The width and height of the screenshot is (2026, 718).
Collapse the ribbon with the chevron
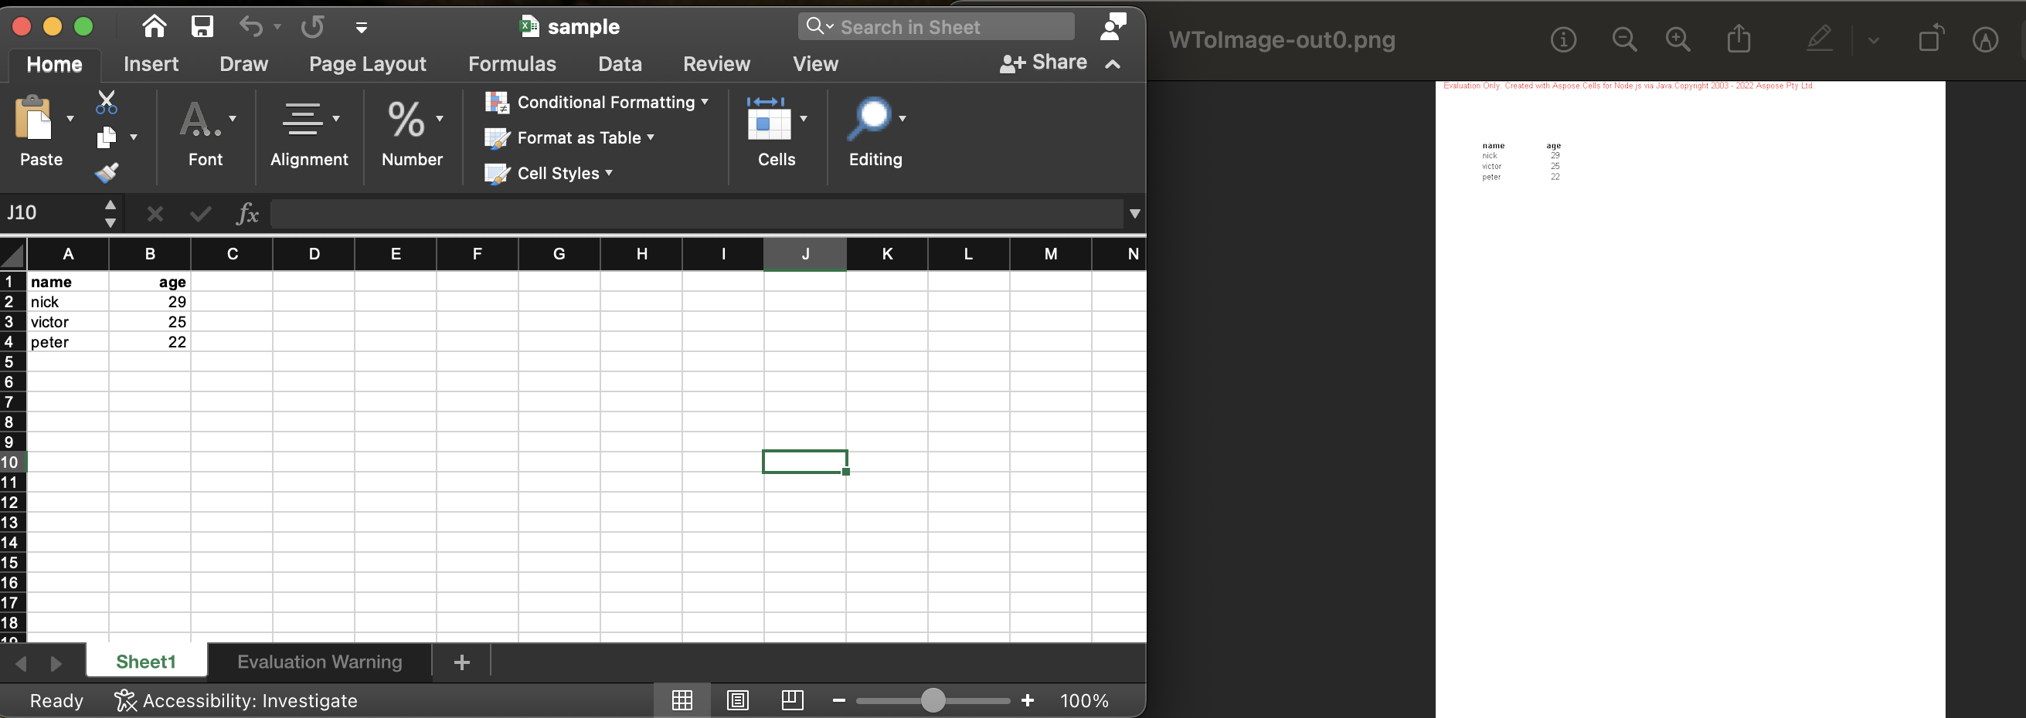coord(1113,63)
